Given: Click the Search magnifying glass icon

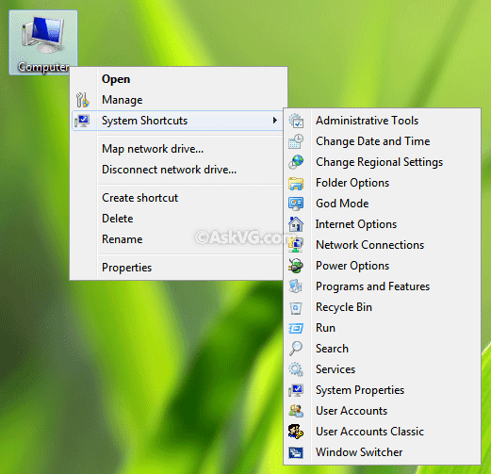Looking at the screenshot, I should pyautogui.click(x=296, y=349).
